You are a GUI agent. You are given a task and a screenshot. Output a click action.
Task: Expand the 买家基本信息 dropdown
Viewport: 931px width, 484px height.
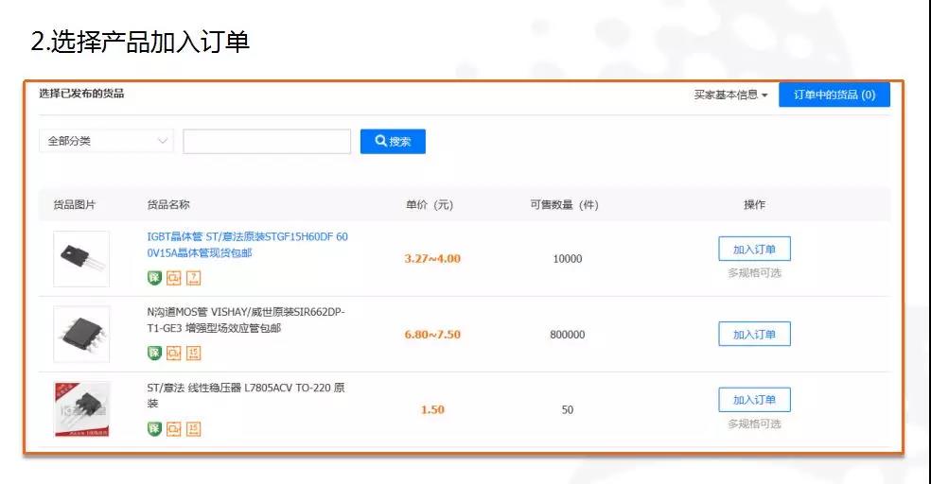coord(730,95)
